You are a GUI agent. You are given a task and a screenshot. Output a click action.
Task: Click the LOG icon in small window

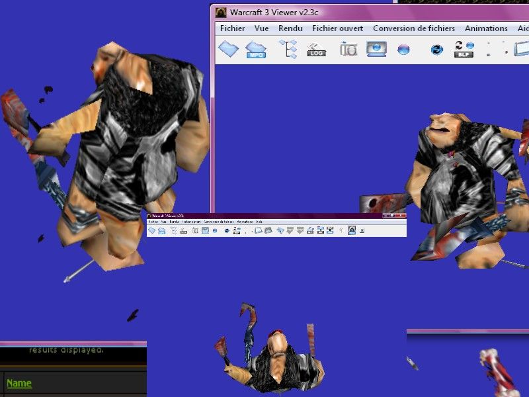pyautogui.click(x=184, y=231)
